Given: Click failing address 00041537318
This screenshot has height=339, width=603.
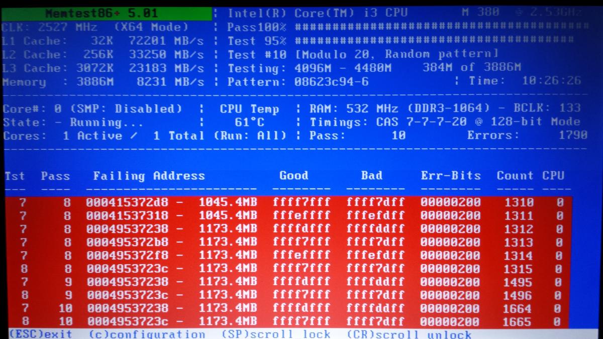Looking at the screenshot, I should coord(127,215).
